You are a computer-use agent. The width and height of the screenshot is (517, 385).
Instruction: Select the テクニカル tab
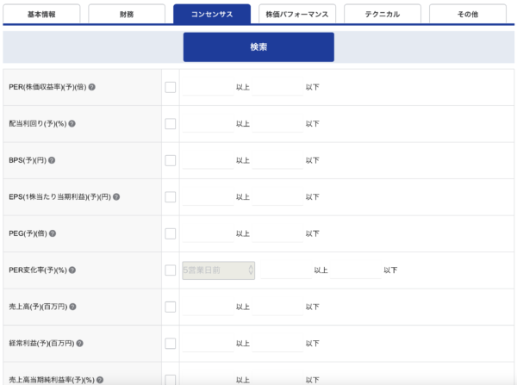(x=382, y=14)
